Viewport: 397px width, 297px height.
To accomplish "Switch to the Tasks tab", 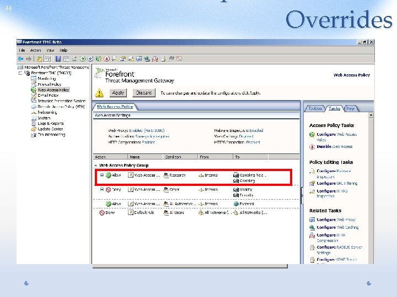I will pyautogui.click(x=334, y=108).
